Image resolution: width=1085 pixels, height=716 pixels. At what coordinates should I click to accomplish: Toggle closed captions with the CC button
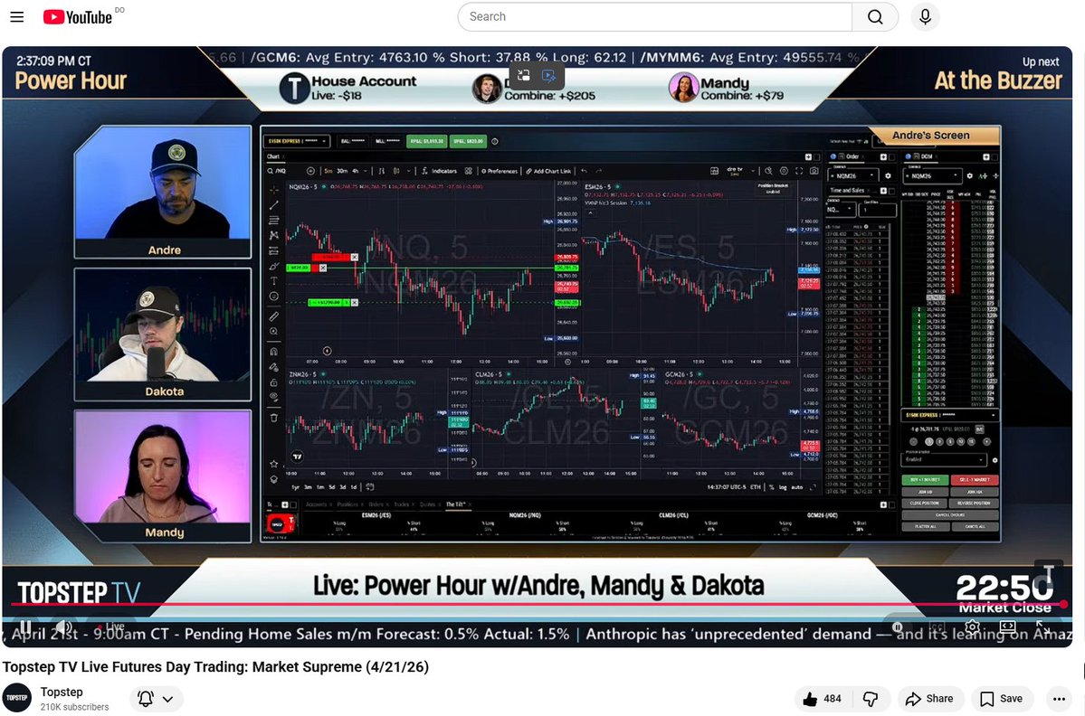point(937,626)
